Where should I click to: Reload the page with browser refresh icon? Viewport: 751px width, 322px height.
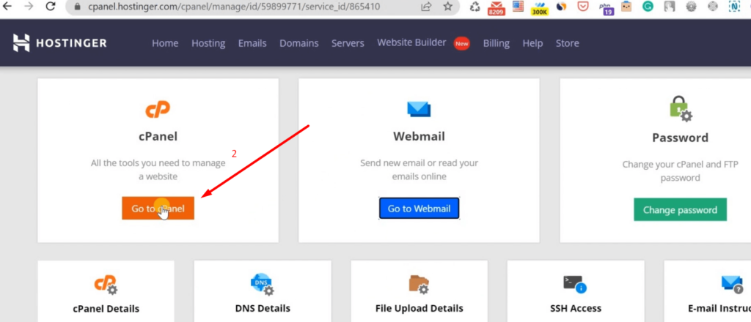pyautogui.click(x=50, y=7)
